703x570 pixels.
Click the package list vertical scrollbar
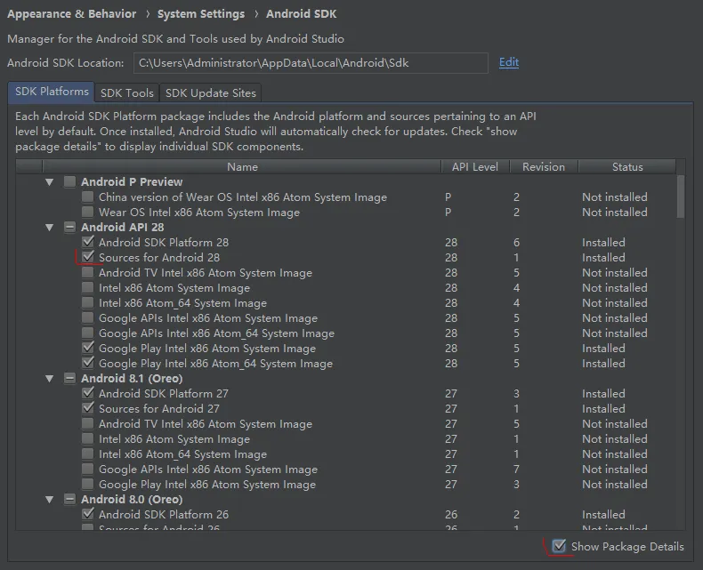[x=681, y=196]
